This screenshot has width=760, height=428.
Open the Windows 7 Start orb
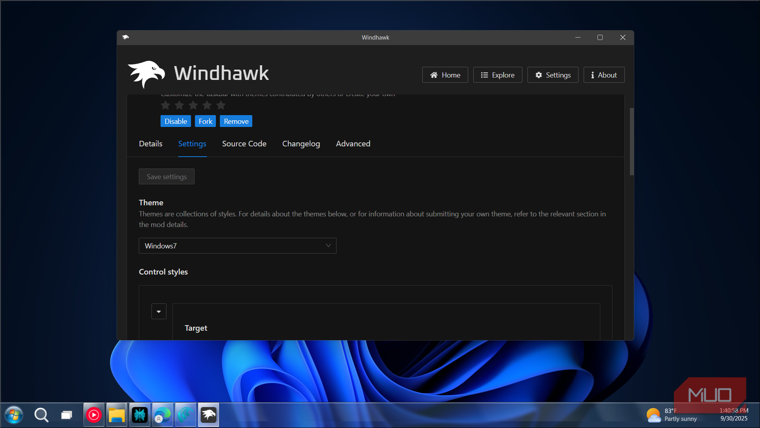point(14,415)
